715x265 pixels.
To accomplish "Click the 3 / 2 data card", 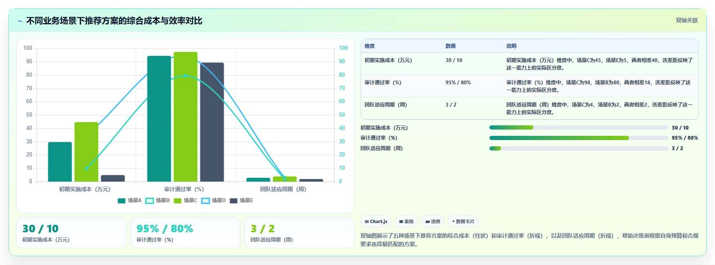I will [299, 233].
